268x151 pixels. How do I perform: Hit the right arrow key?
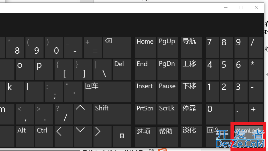click(103, 136)
